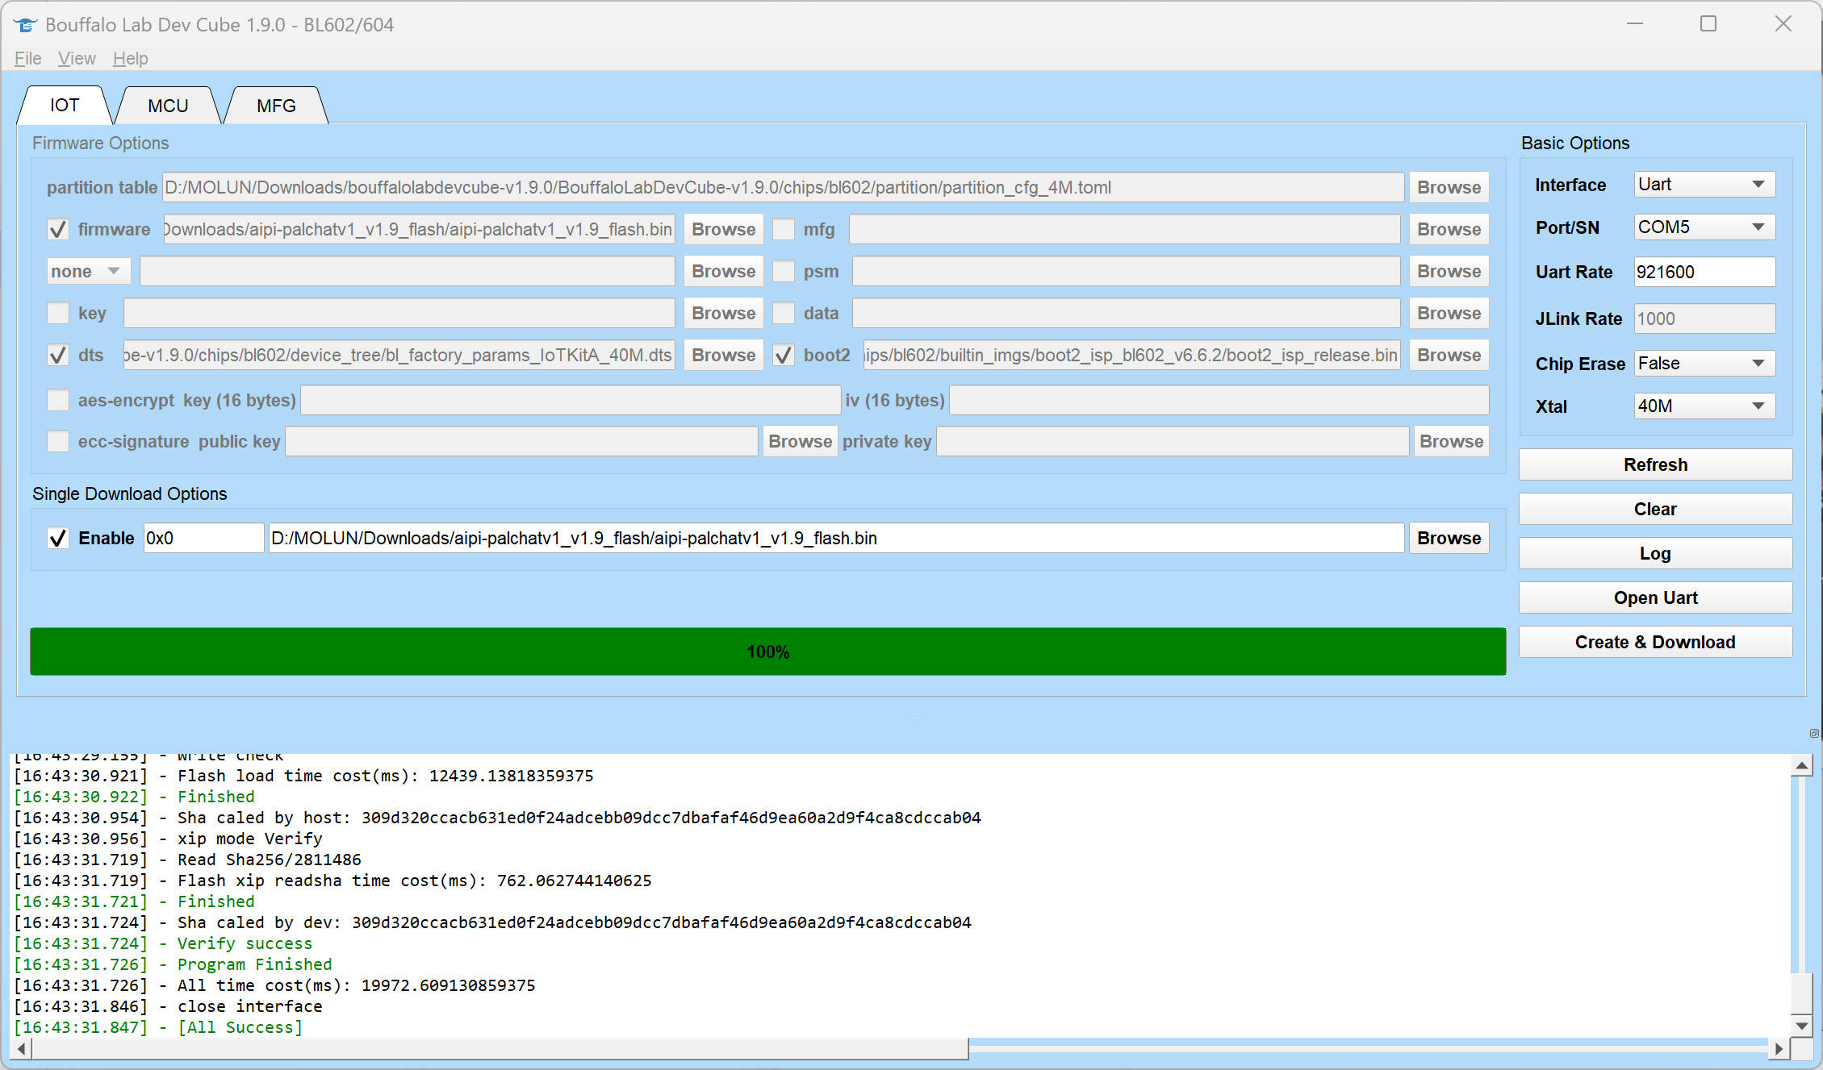The image size is (1823, 1070).
Task: Enable the data checkbox
Action: click(784, 313)
